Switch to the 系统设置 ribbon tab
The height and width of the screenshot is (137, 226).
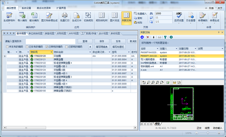point(26,7)
